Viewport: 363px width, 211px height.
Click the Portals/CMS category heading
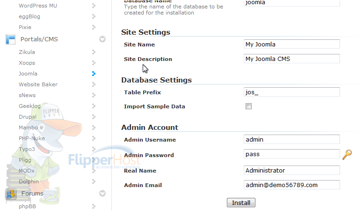click(x=39, y=39)
